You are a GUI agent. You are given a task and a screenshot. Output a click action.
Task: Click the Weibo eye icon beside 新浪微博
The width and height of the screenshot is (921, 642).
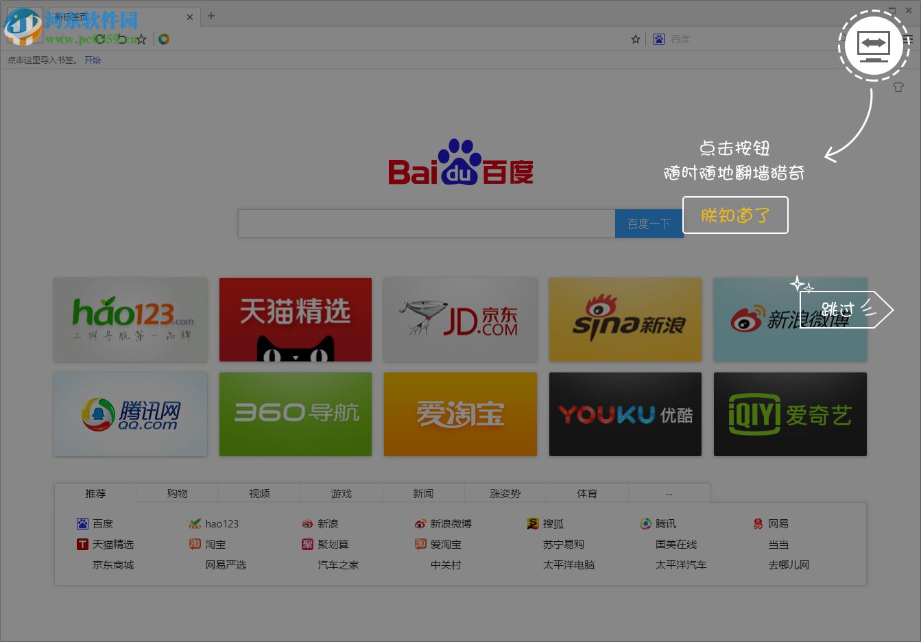pos(422,523)
